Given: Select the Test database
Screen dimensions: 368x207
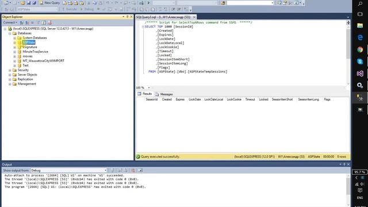Looking at the screenshot, I should point(25,66).
